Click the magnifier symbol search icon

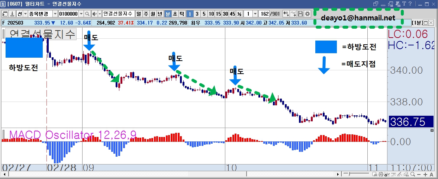(87, 14)
